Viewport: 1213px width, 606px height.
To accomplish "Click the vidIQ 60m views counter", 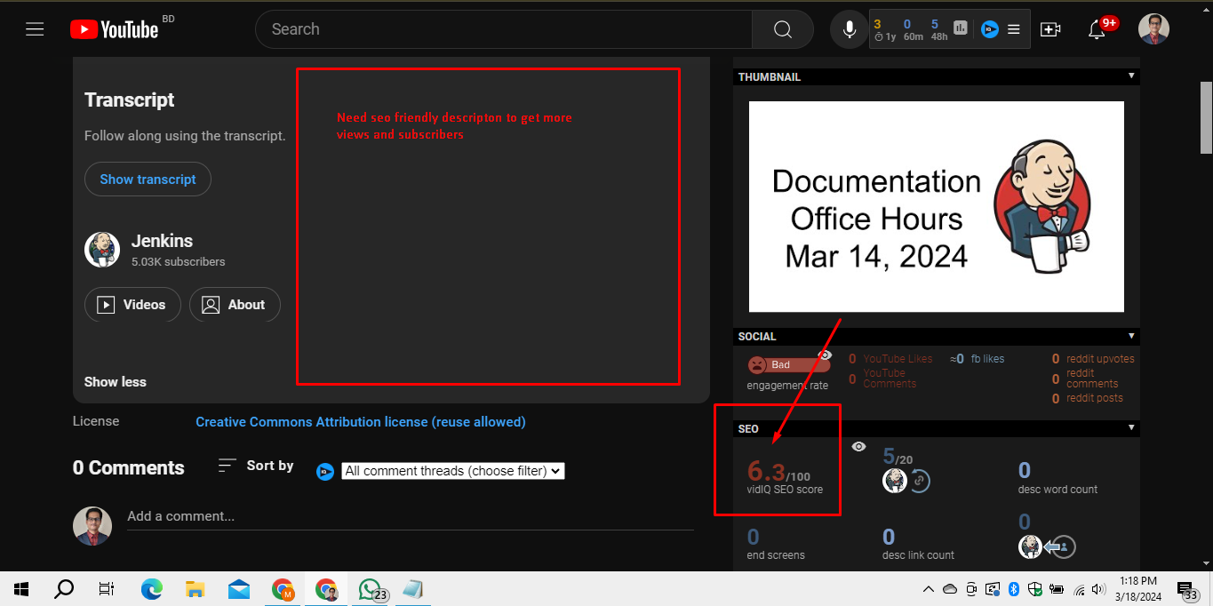I will 913,30.
